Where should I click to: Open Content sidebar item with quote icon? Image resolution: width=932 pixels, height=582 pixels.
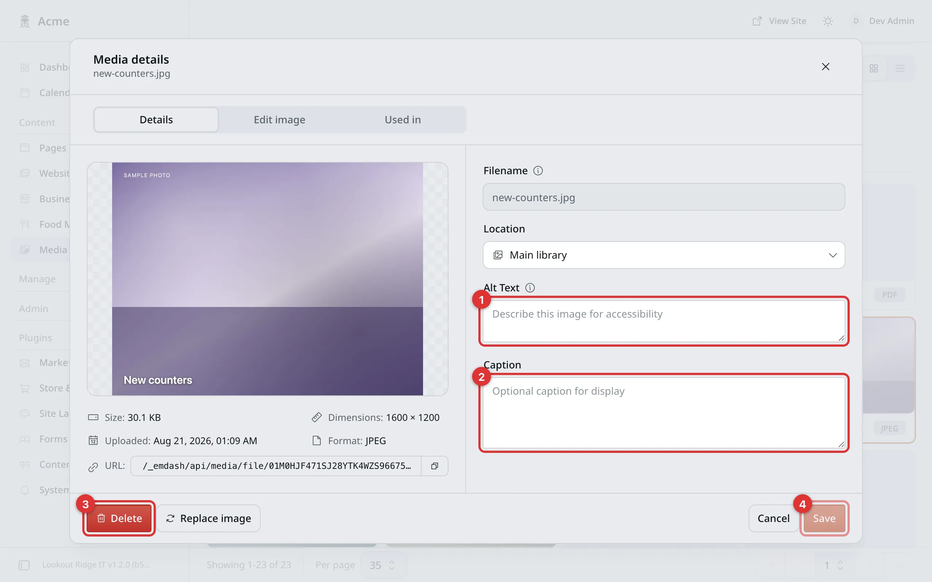(x=41, y=464)
